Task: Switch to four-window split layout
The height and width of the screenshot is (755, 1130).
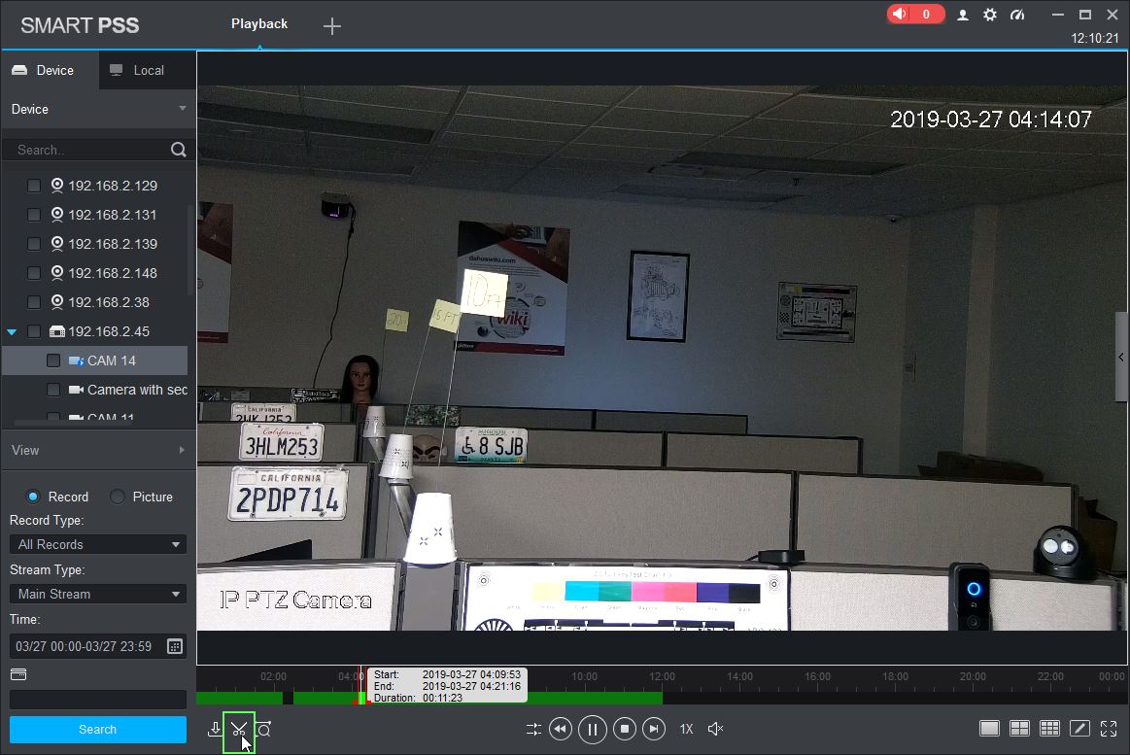Action: click(x=1020, y=729)
